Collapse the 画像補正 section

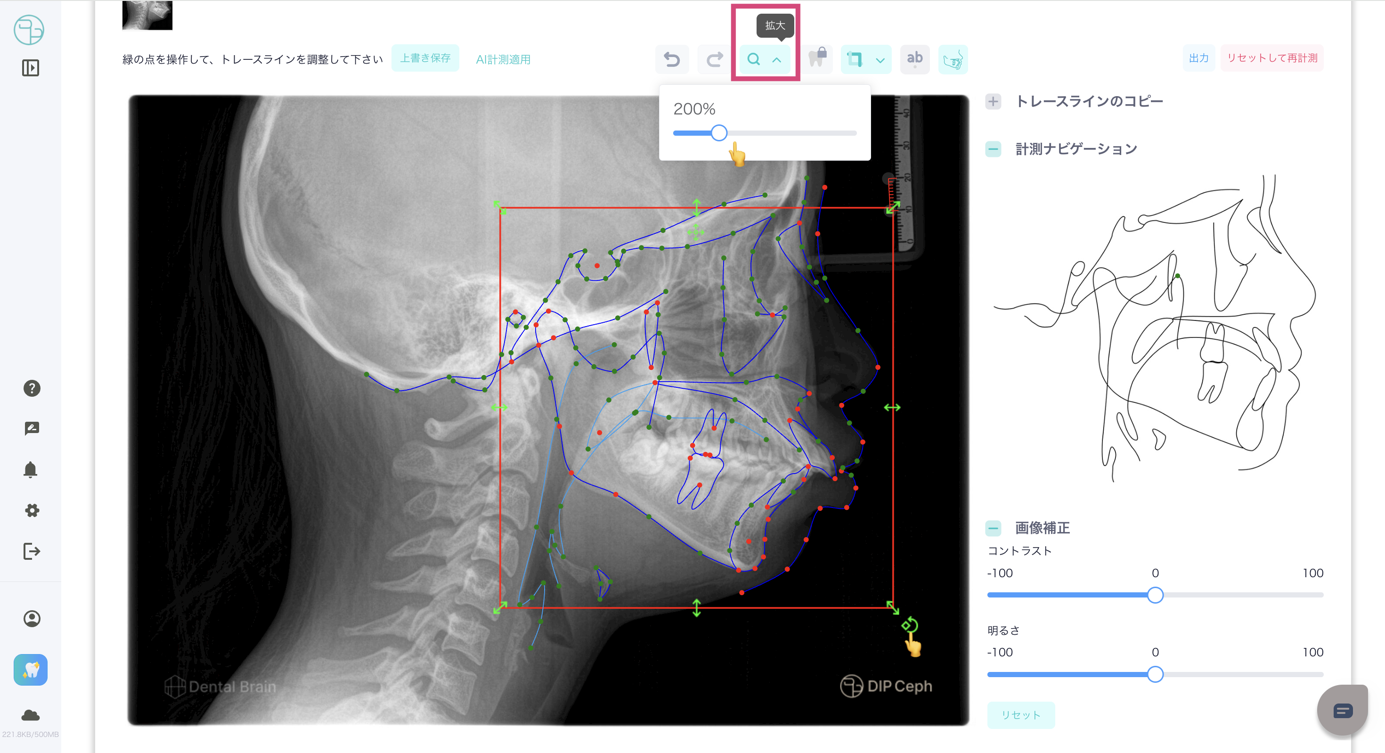993,528
